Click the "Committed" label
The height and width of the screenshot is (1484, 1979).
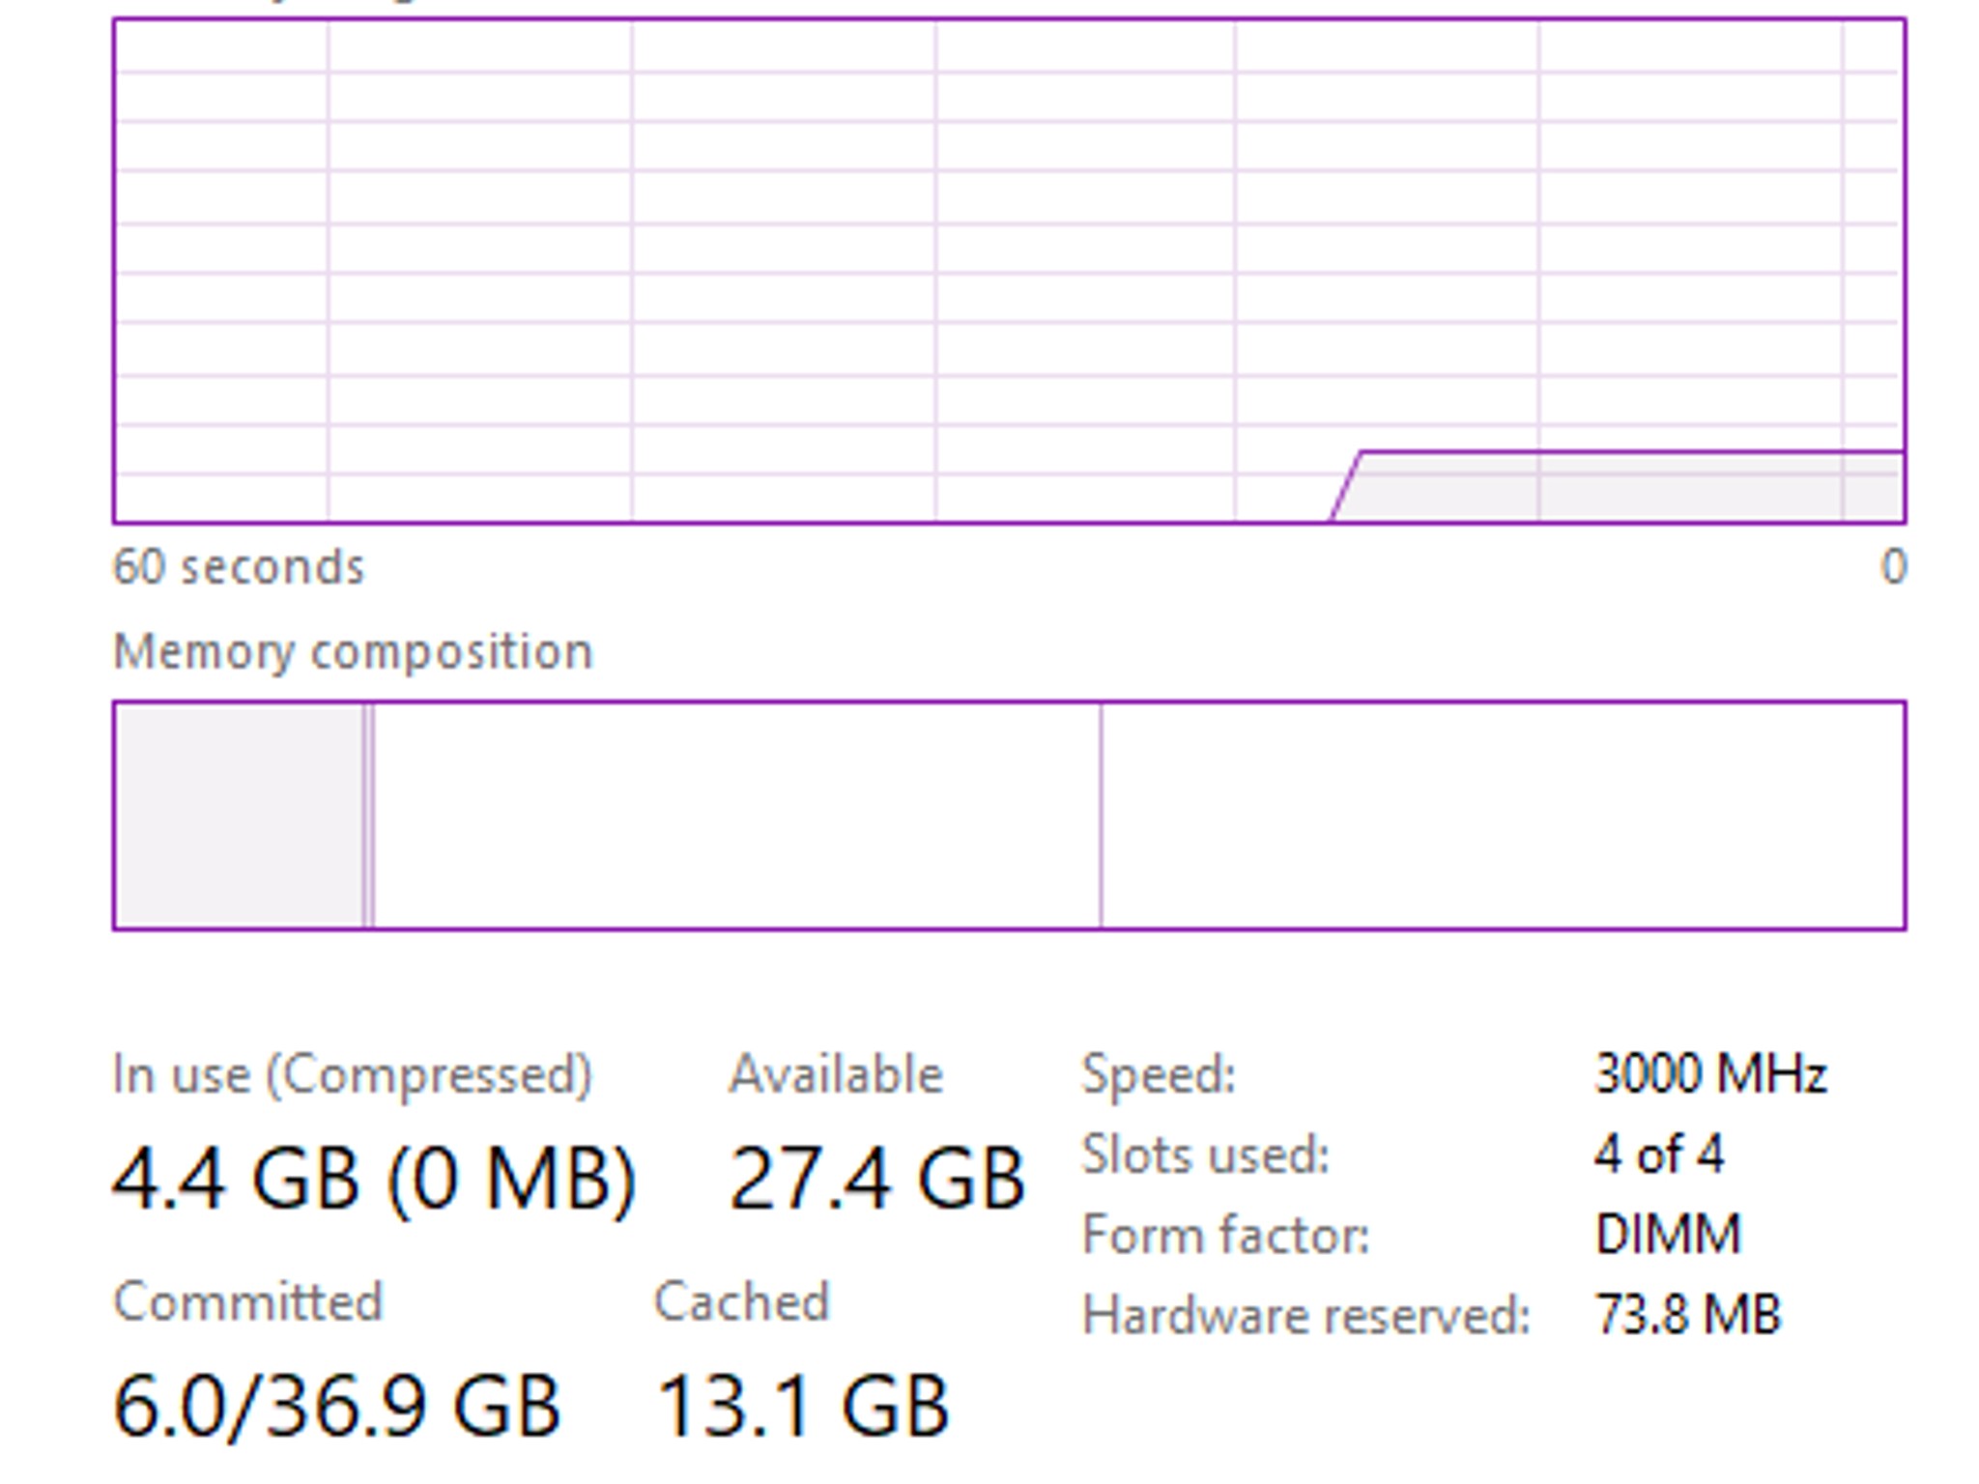[x=248, y=1302]
